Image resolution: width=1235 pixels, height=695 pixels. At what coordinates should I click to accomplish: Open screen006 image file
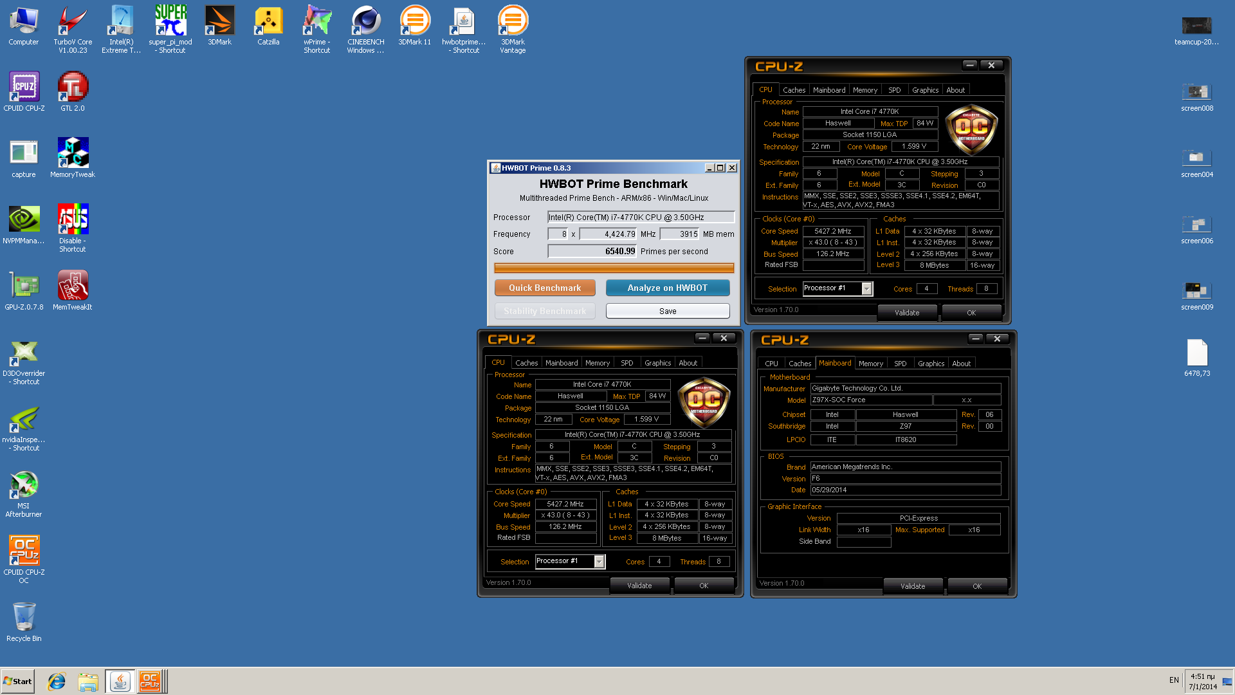click(x=1196, y=230)
